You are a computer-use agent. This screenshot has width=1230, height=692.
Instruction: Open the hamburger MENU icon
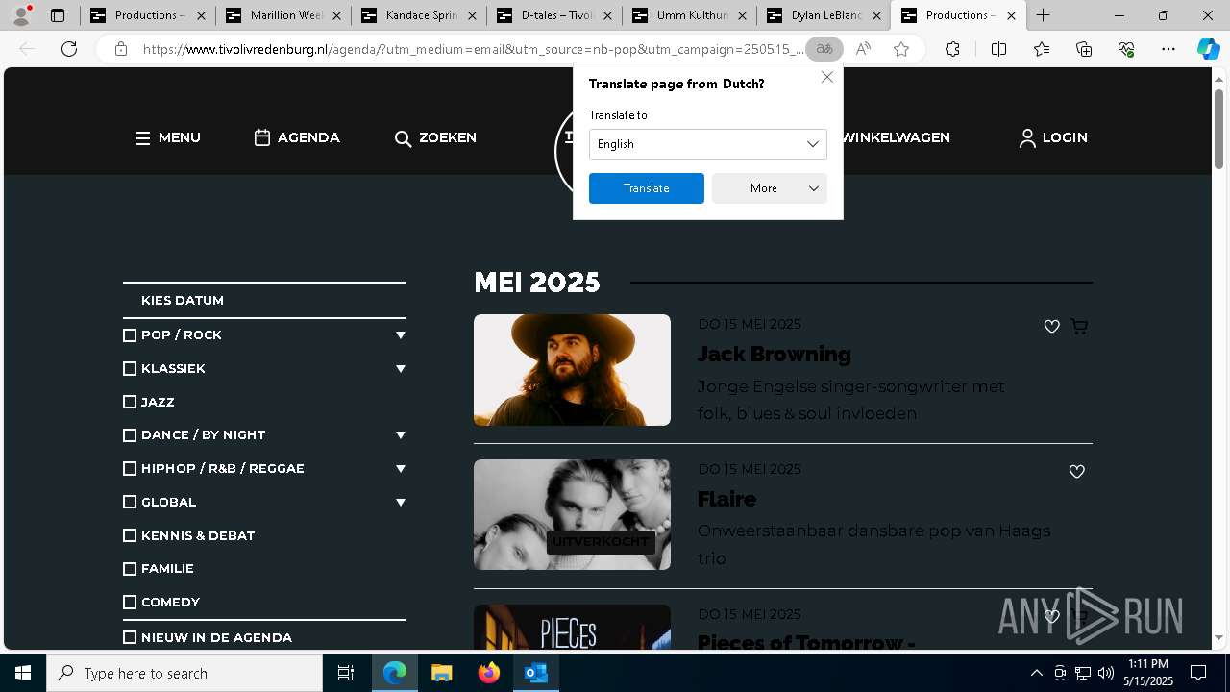click(x=143, y=138)
